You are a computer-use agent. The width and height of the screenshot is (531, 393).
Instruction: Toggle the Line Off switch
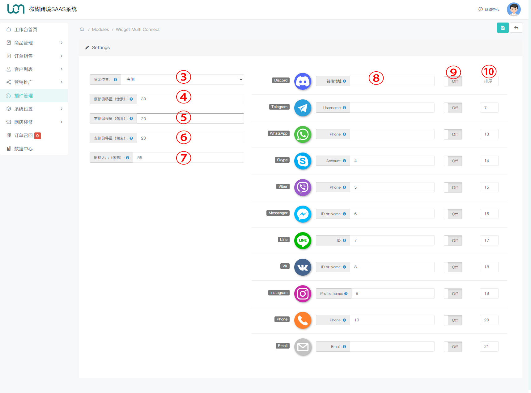(453, 240)
